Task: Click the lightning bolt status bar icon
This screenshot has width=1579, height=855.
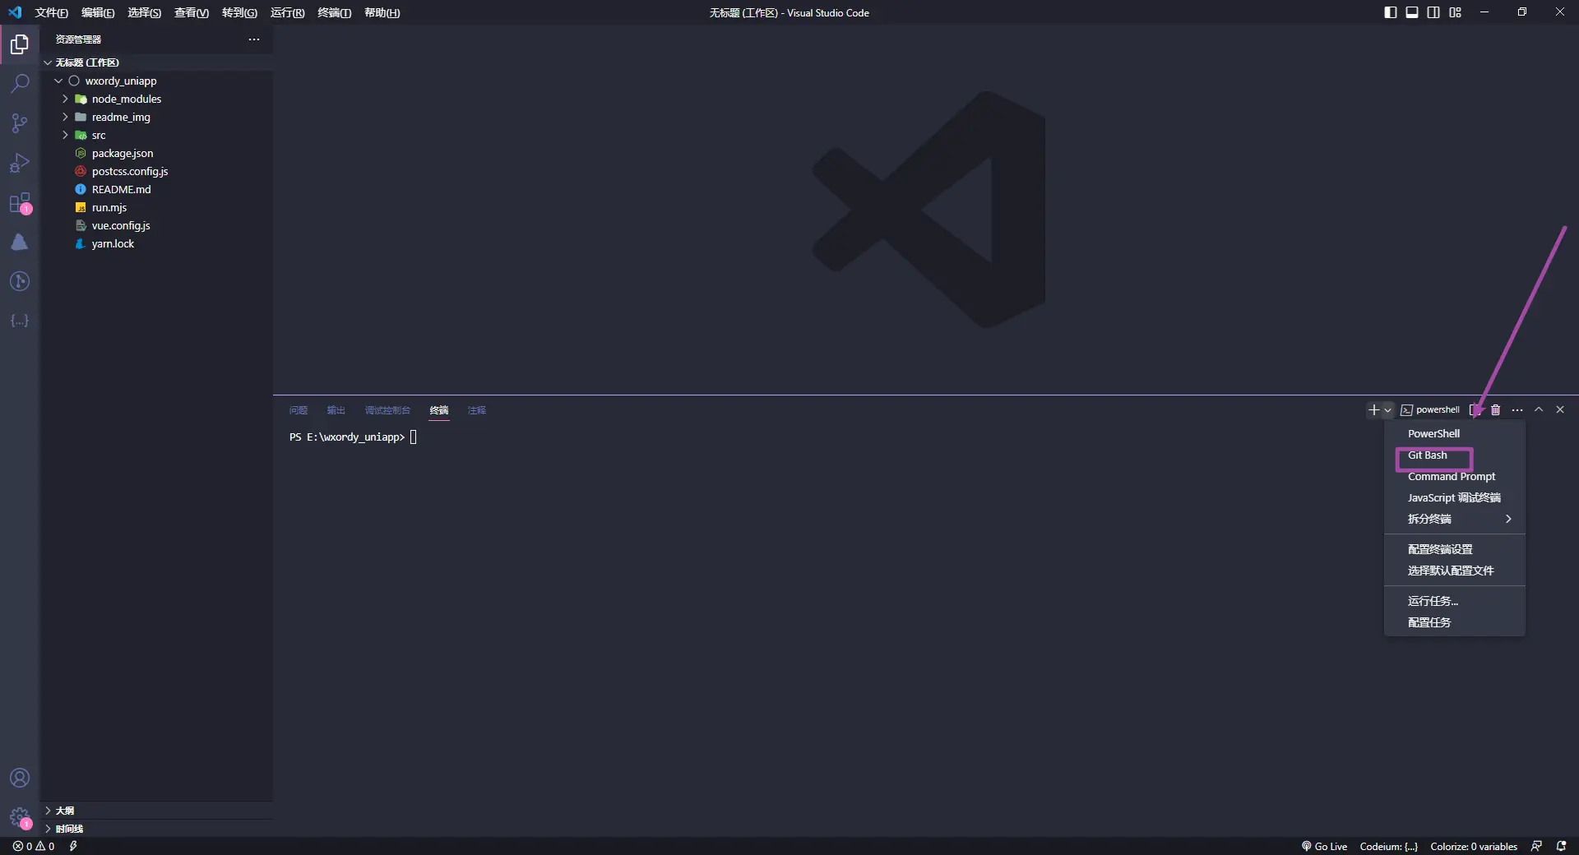Action: (73, 846)
